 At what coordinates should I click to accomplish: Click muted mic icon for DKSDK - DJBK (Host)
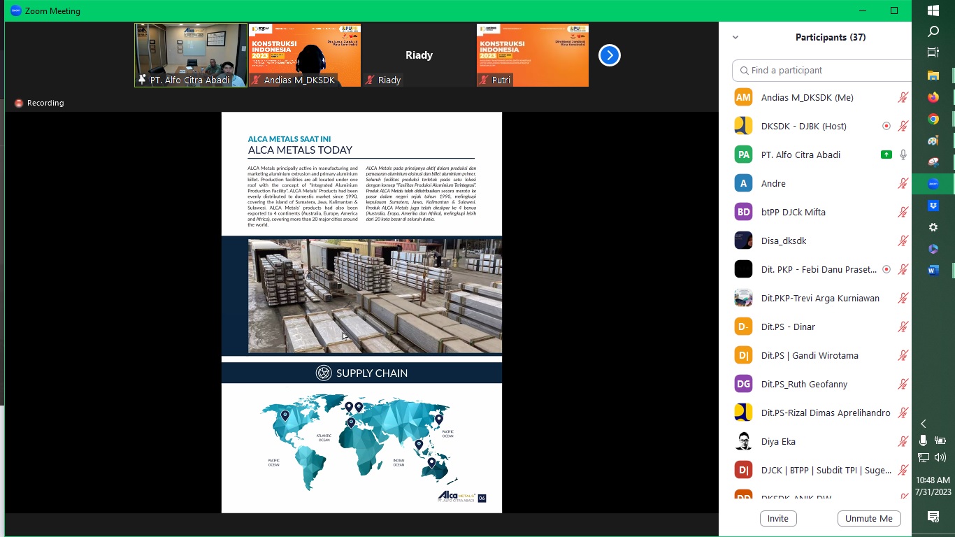903,126
